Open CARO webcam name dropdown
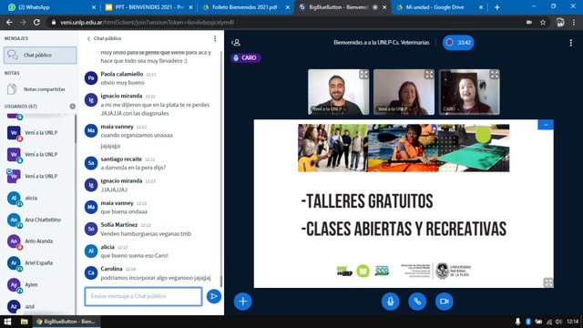 [x=452, y=109]
